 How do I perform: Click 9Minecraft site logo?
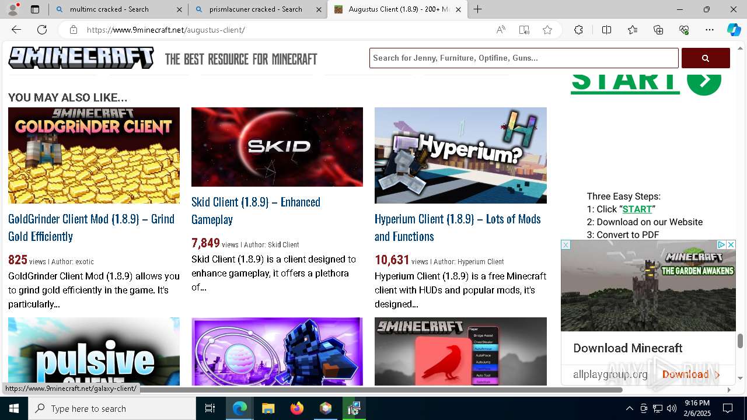tap(81, 58)
